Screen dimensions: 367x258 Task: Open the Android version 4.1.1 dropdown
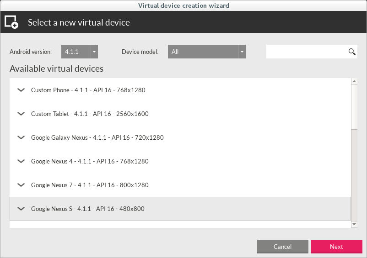[x=80, y=52]
